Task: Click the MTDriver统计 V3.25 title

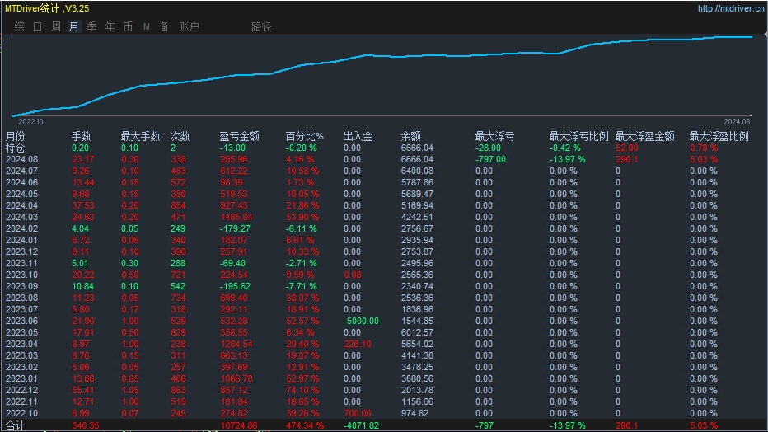Action: pos(47,8)
